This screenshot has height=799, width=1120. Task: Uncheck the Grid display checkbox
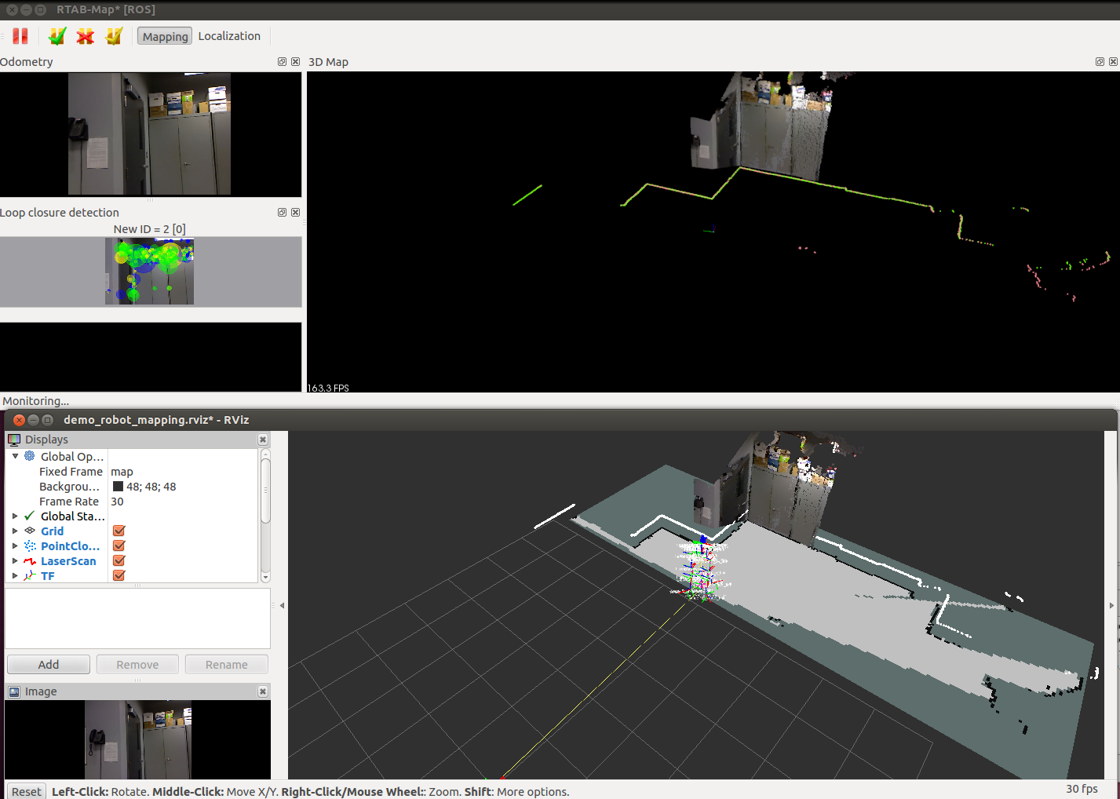click(x=119, y=531)
